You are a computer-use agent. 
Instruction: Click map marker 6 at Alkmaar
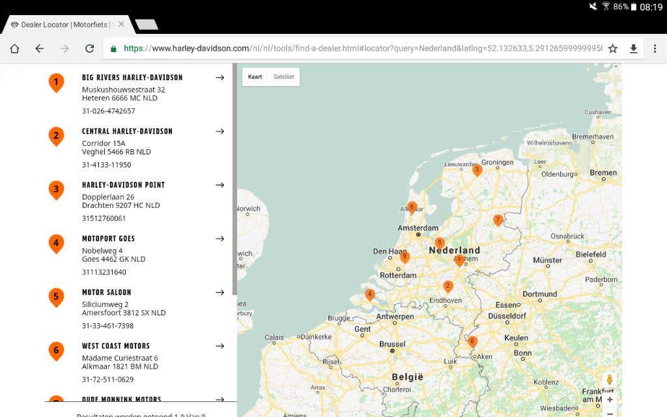point(412,208)
